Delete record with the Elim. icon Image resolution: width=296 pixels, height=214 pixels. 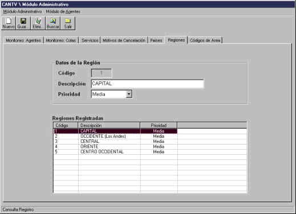click(38, 23)
